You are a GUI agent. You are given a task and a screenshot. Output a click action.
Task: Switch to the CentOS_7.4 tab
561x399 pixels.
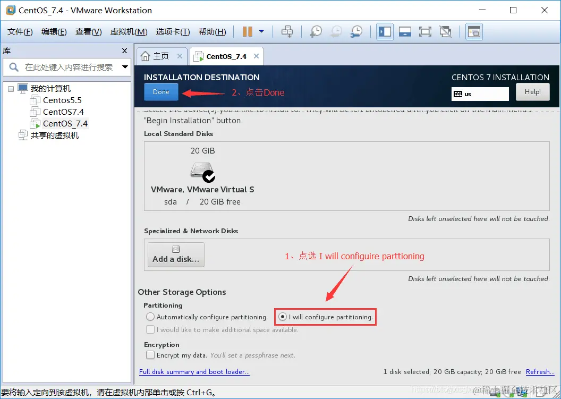tap(226, 56)
